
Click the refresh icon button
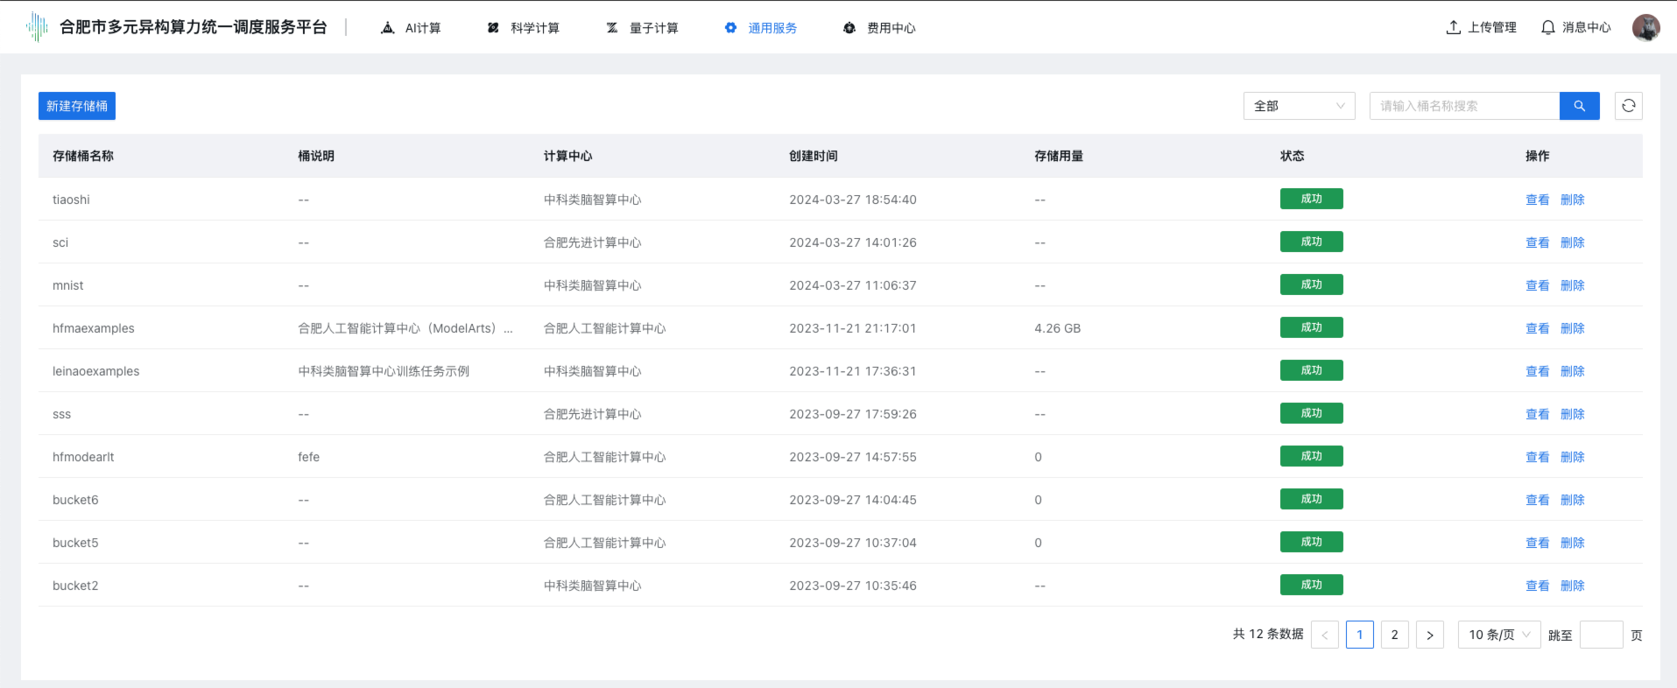pos(1628,106)
